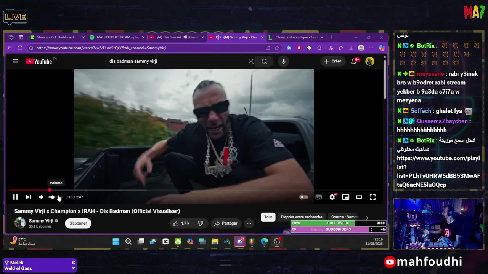
Task: Open the YouTube hamburger guide menu
Action: [16, 61]
